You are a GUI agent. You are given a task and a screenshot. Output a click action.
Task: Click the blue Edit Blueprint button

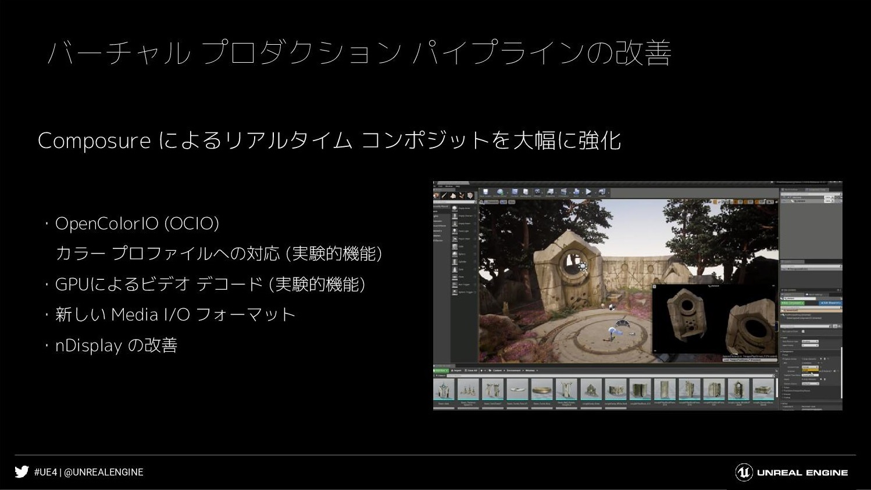pos(830,303)
